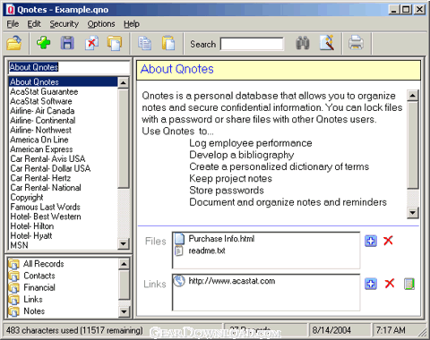Select Hotel- Hyatt record

point(64,235)
